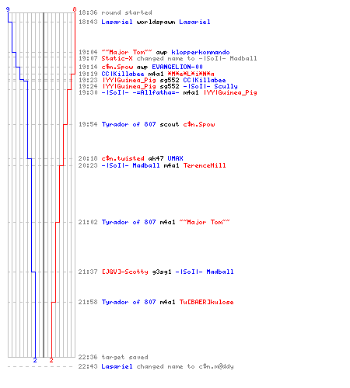Click the 22:36 target saved event

114,357
